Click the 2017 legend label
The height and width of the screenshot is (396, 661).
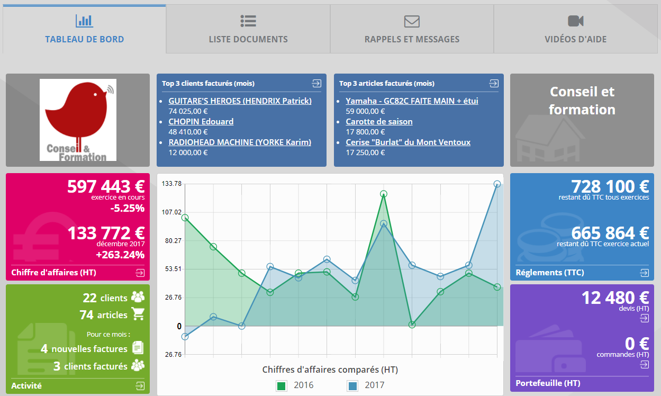click(375, 385)
